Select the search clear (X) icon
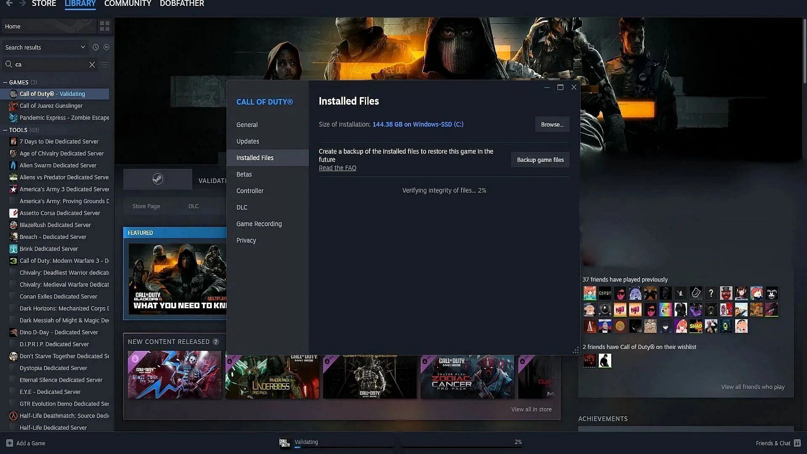The height and width of the screenshot is (454, 807). click(92, 64)
